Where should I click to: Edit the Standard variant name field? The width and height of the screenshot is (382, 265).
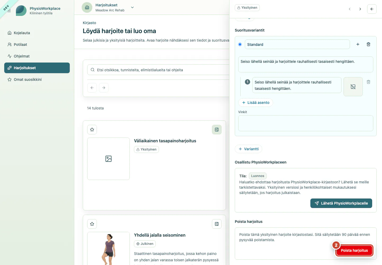(297, 44)
